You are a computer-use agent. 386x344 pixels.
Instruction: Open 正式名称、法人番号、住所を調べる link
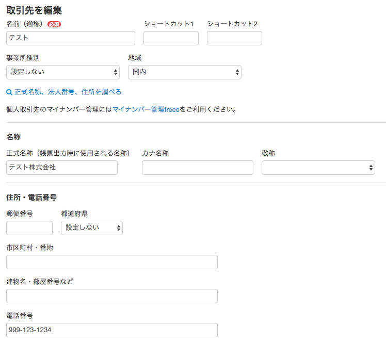(x=68, y=92)
